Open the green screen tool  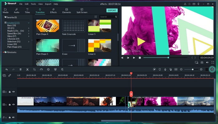55,69
